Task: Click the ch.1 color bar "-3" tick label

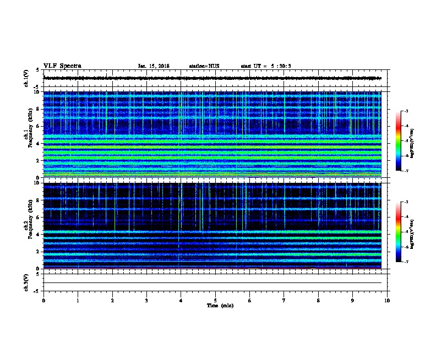Action: (406, 111)
